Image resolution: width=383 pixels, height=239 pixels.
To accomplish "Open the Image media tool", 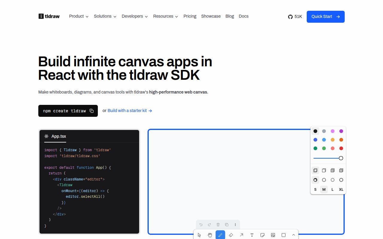I will [273, 235].
